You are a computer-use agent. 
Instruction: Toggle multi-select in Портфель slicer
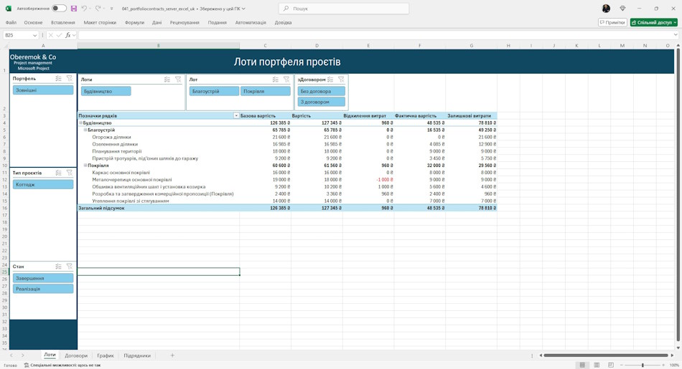click(x=59, y=79)
